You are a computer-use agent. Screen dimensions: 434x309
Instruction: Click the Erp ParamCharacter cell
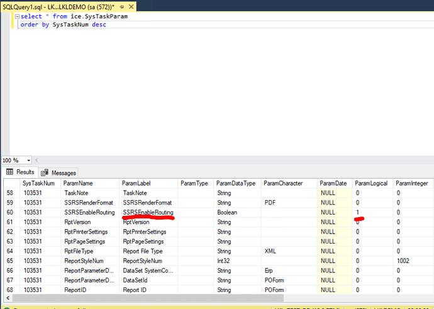click(289, 271)
